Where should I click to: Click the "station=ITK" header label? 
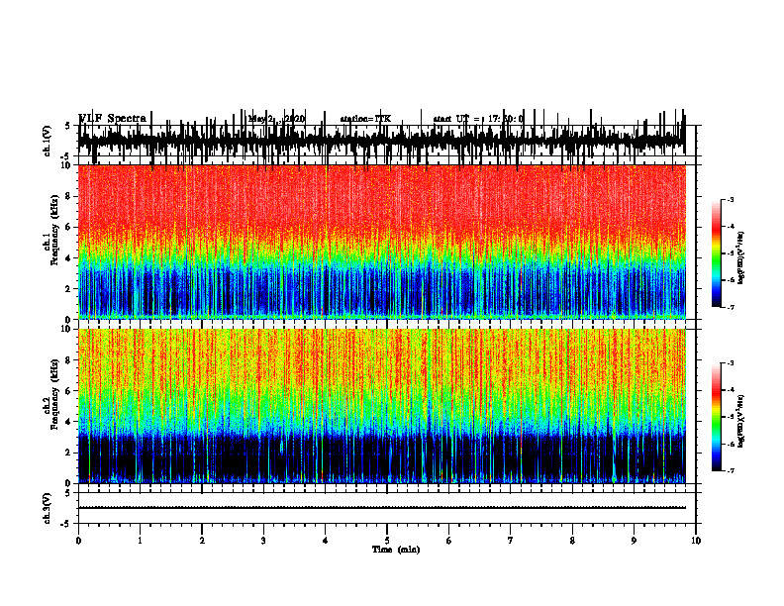365,119
